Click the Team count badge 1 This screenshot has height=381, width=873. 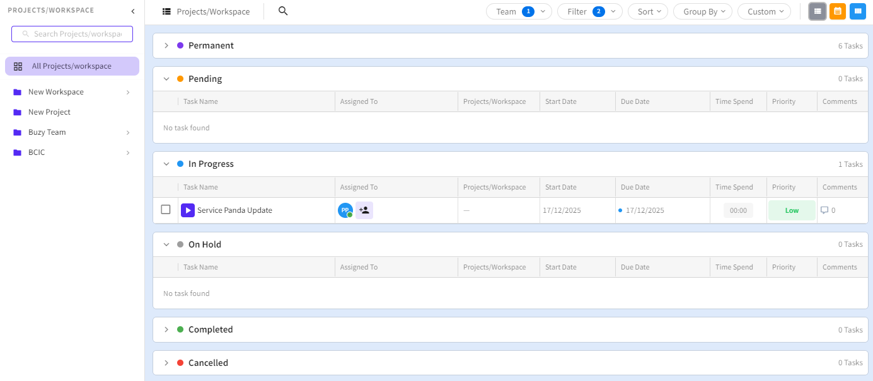(528, 11)
